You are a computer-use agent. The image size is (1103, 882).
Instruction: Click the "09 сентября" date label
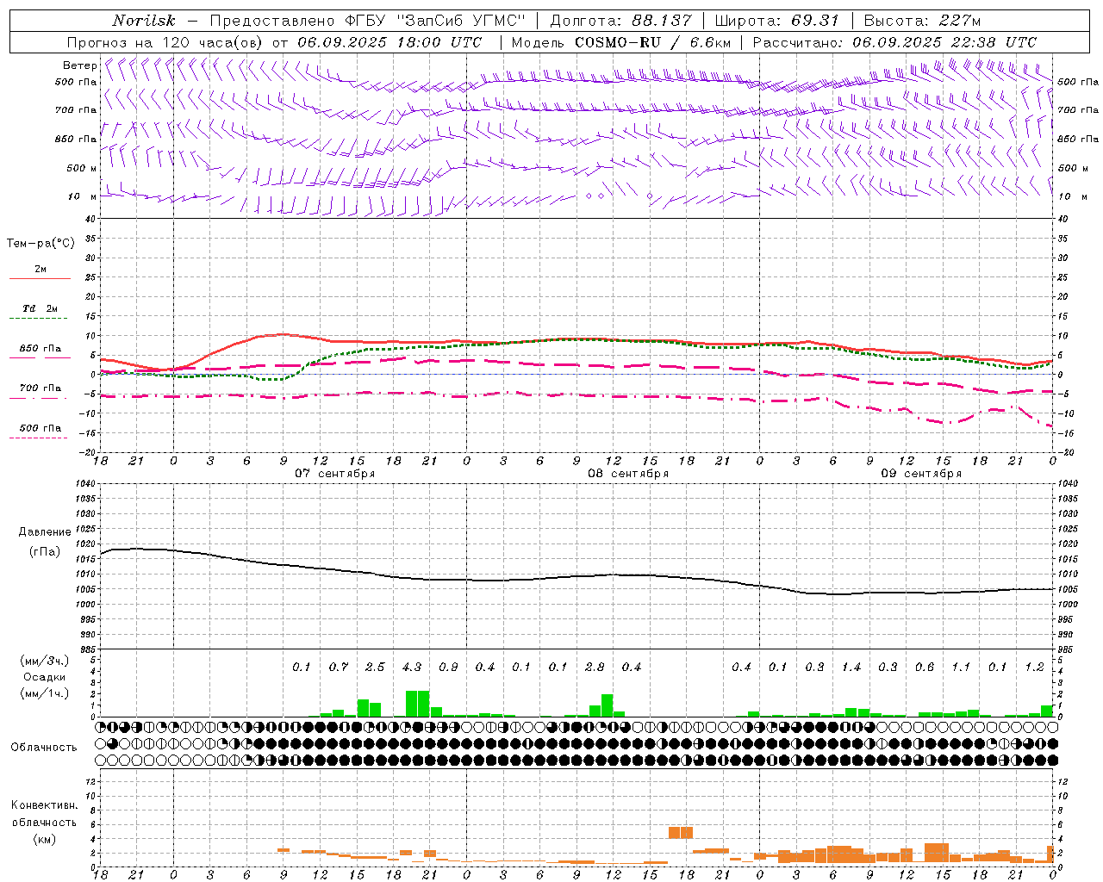921,474
